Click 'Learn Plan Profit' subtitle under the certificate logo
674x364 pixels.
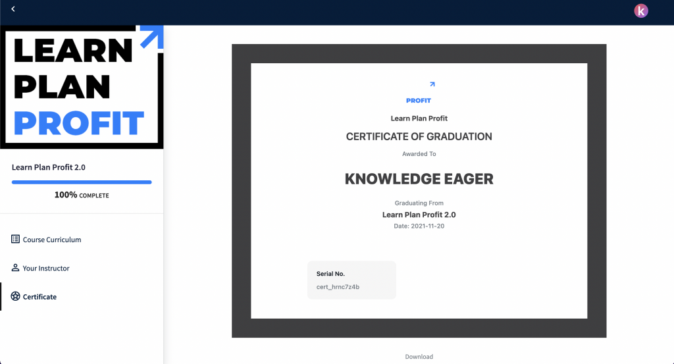point(419,118)
